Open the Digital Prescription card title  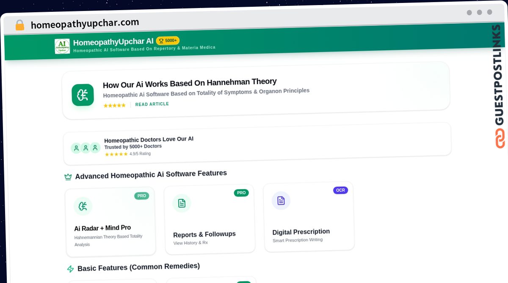tap(301, 232)
